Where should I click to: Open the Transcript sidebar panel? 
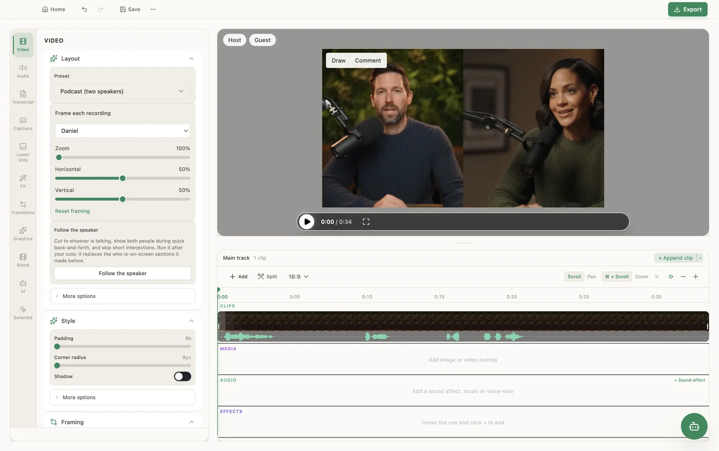coord(23,97)
